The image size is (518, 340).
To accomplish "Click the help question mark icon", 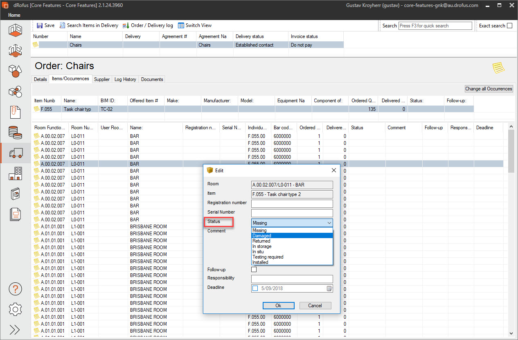I will 15,289.
